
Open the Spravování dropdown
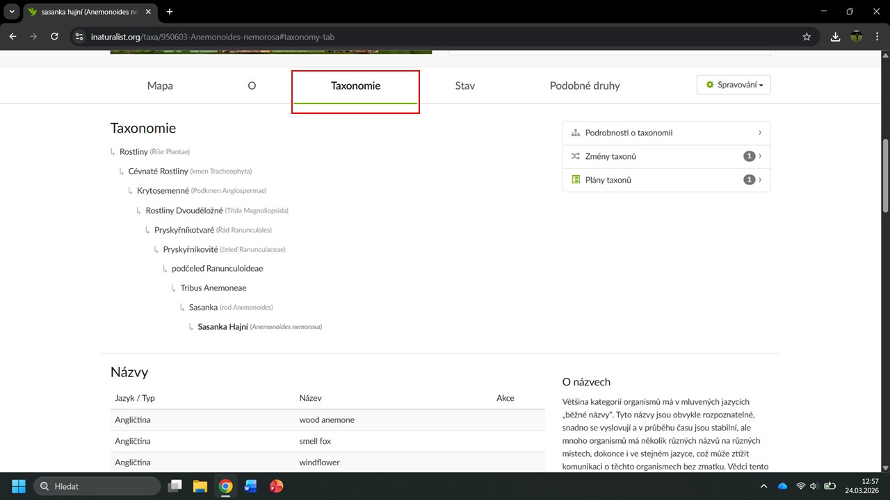coord(734,85)
